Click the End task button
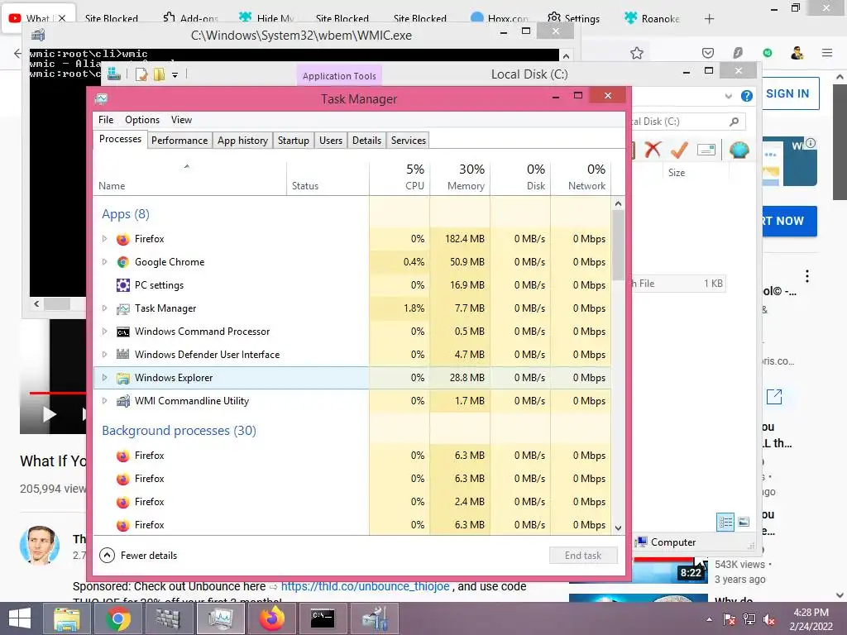The image size is (847, 635). click(583, 555)
